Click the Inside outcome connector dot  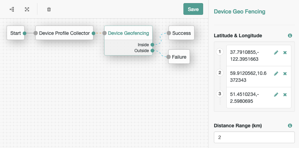tap(152, 45)
